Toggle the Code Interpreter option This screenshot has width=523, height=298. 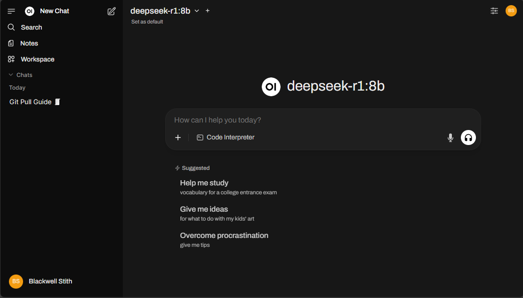coord(225,138)
